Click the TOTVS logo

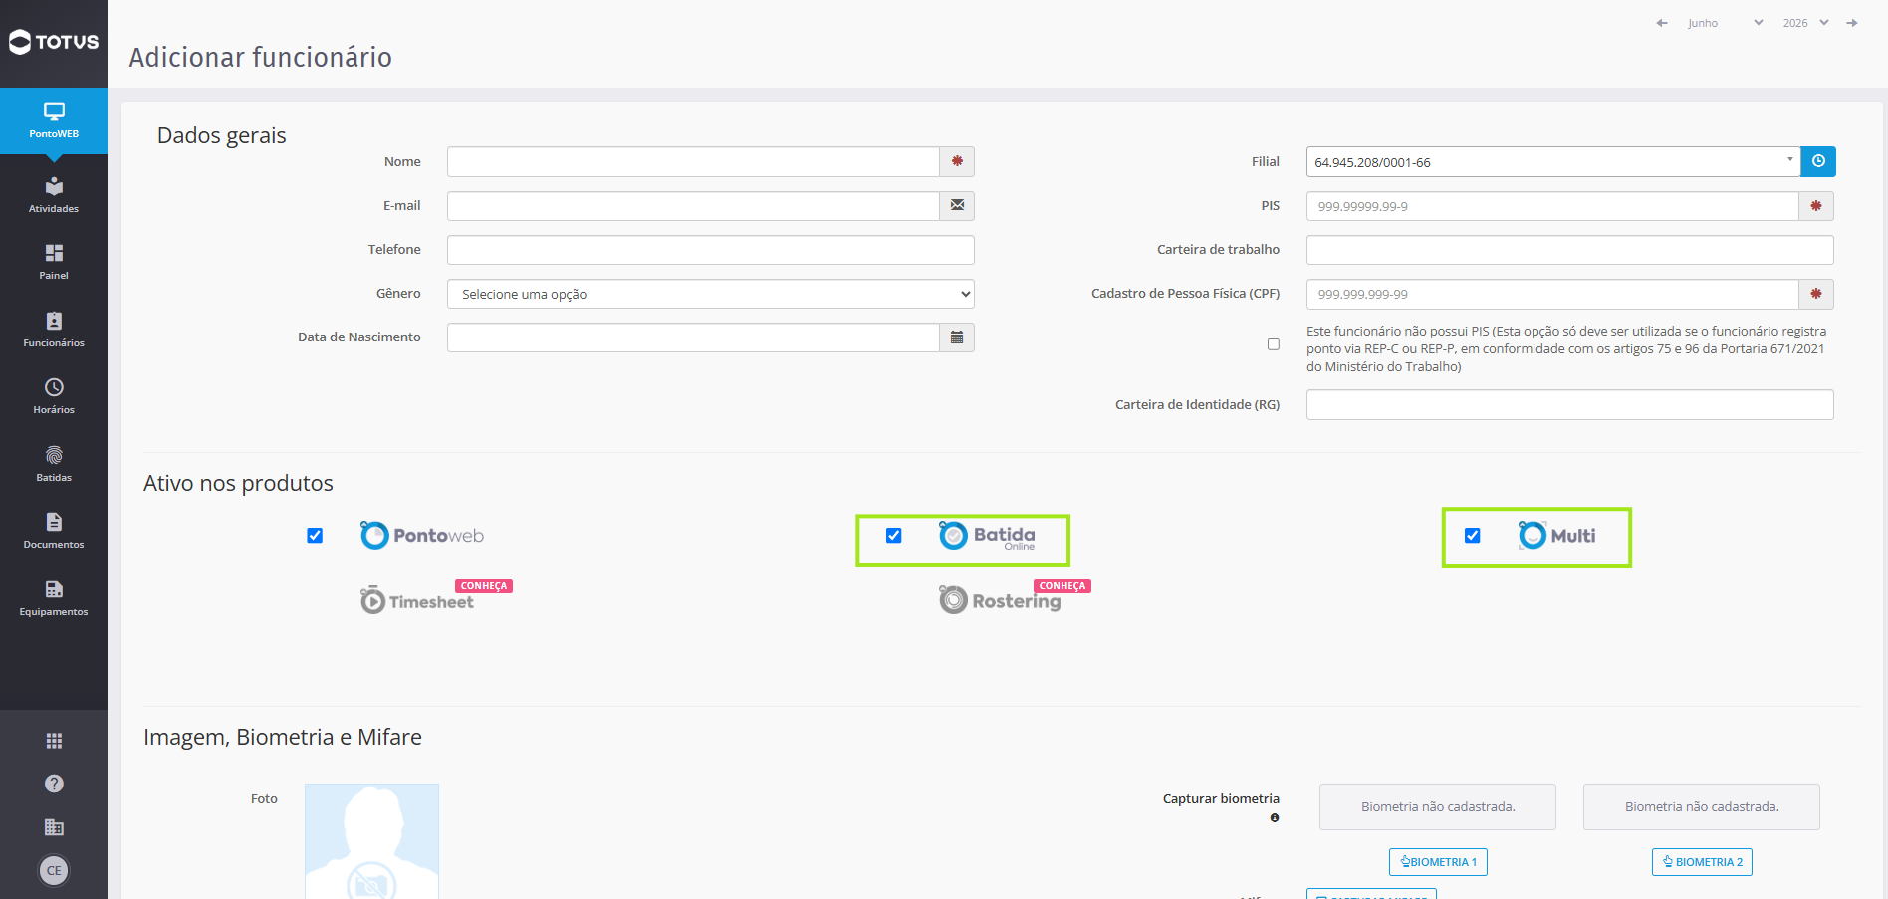pyautogui.click(x=54, y=42)
